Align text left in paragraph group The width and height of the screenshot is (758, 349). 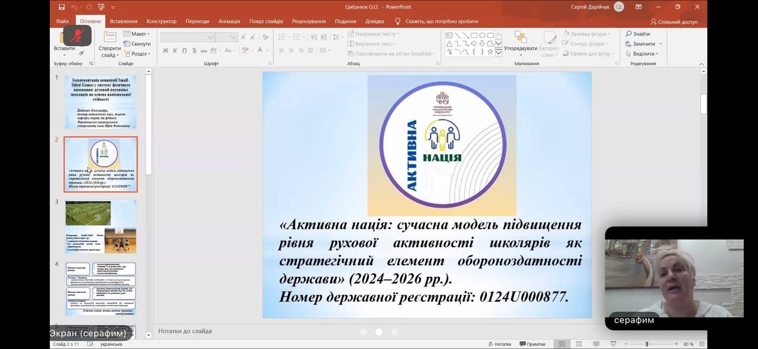(x=282, y=51)
